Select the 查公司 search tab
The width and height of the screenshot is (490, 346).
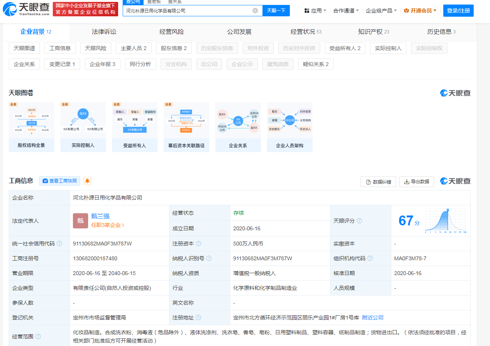pyautogui.click(x=133, y=2)
